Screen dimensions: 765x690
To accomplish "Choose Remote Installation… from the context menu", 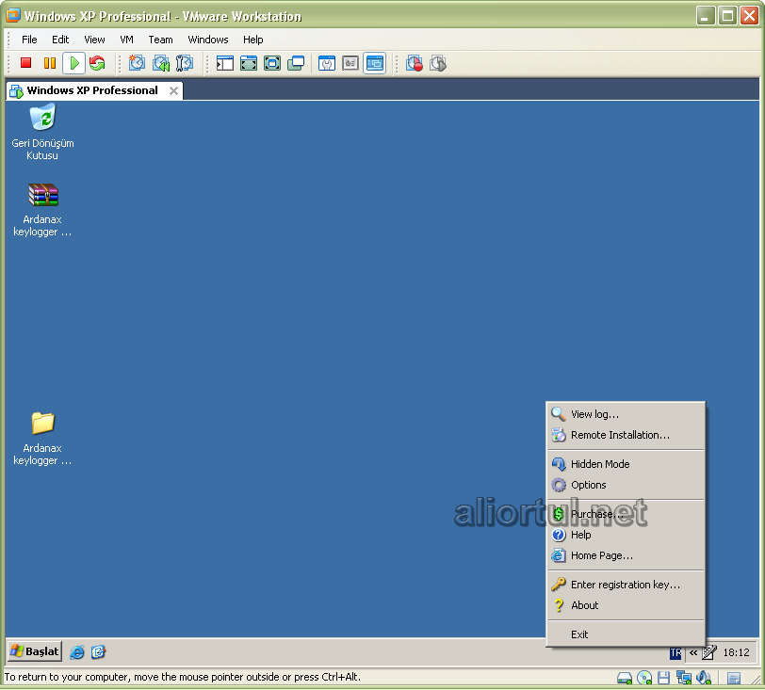I will pos(626,435).
